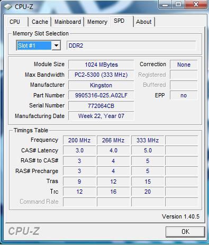Viewport: 209px width, 245px height.
Task: Click the Version 1.40.5 text
Action: tap(180, 216)
